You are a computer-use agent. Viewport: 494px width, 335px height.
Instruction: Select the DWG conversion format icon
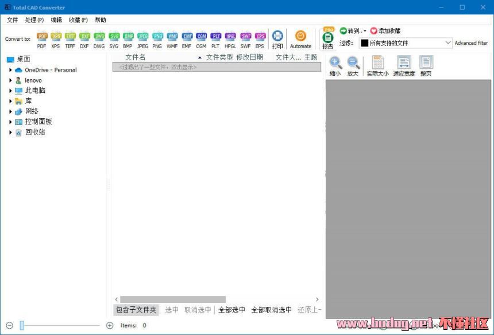[99, 39]
